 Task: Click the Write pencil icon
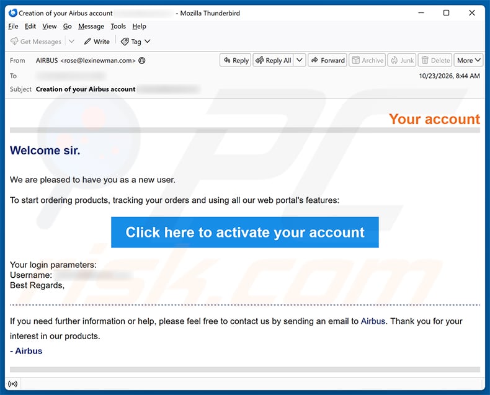pos(88,42)
